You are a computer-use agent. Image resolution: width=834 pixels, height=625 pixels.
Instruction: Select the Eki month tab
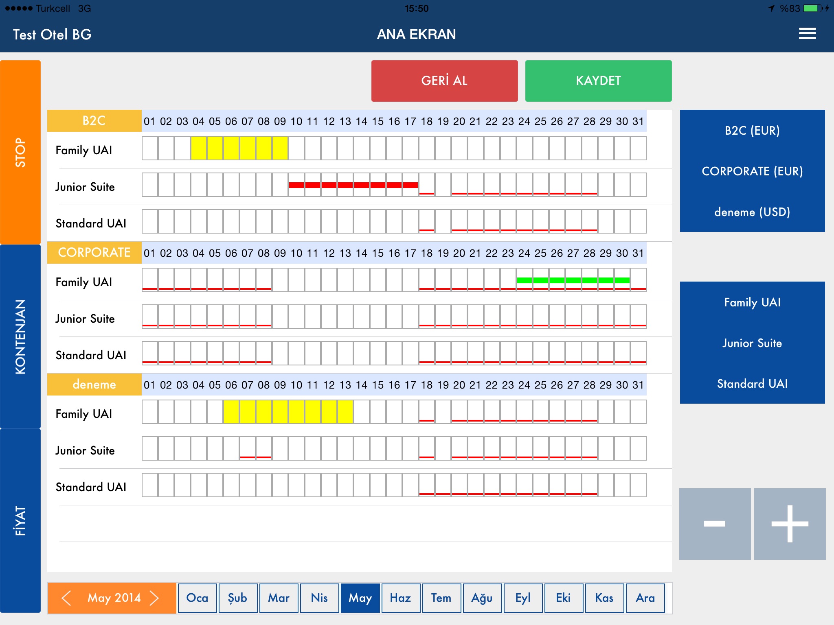(x=564, y=598)
